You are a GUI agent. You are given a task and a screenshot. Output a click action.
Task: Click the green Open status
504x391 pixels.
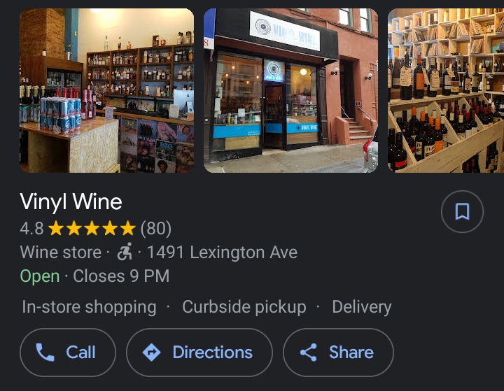pyautogui.click(x=40, y=276)
